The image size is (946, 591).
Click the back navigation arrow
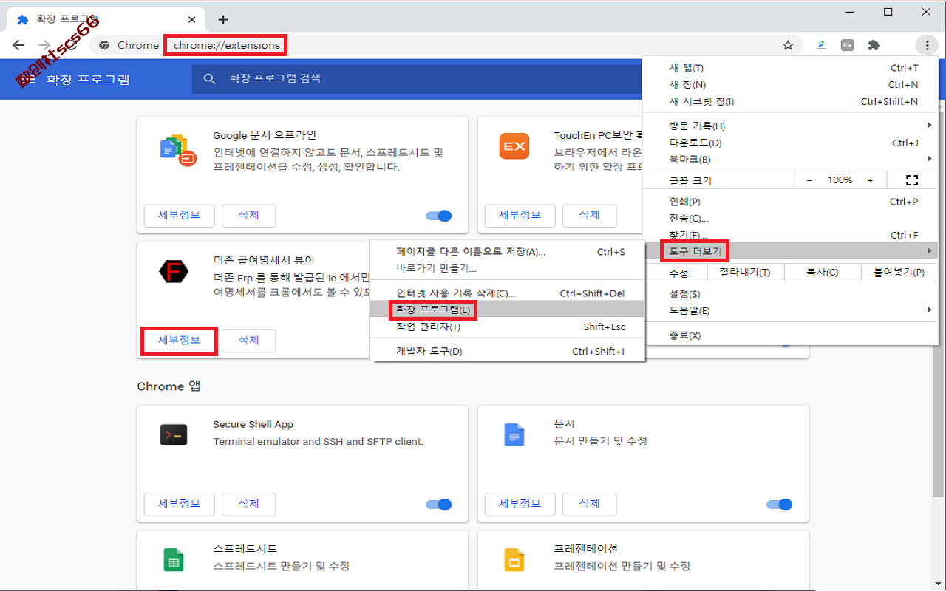pyautogui.click(x=18, y=45)
